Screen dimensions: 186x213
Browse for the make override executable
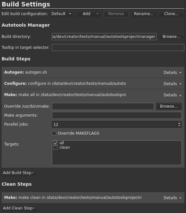[169, 106]
